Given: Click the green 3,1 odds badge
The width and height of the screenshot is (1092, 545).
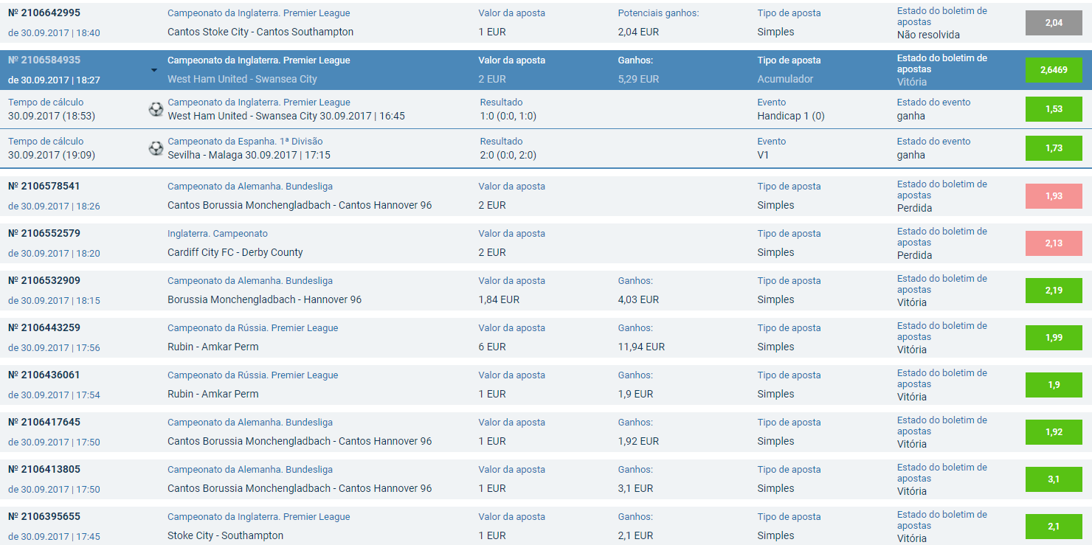Looking at the screenshot, I should click(x=1054, y=479).
